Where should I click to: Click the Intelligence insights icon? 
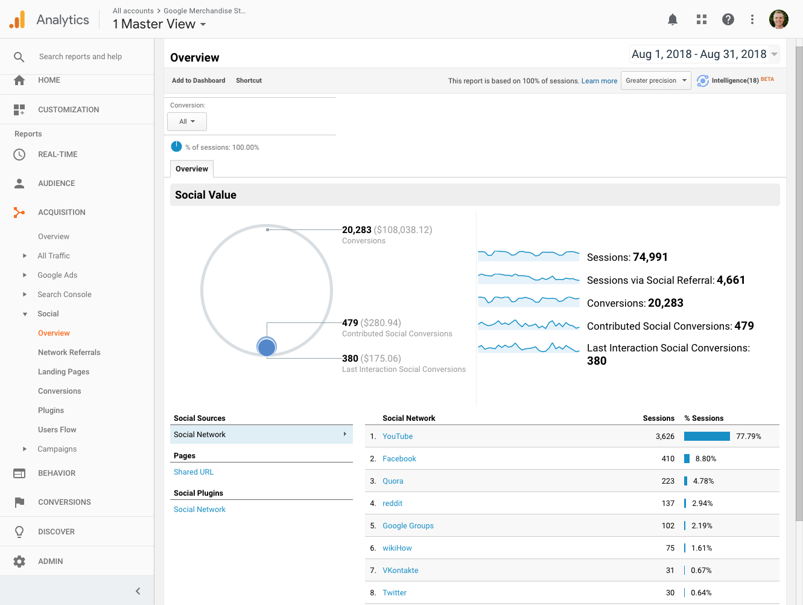703,81
